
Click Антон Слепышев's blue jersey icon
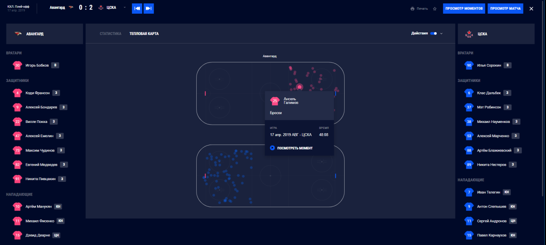(x=469, y=207)
